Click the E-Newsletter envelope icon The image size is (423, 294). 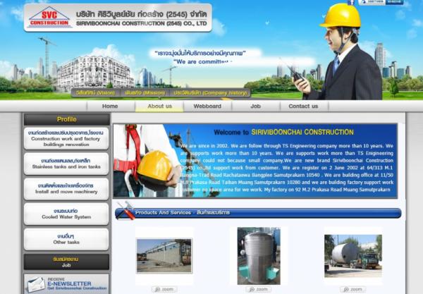click(36, 285)
